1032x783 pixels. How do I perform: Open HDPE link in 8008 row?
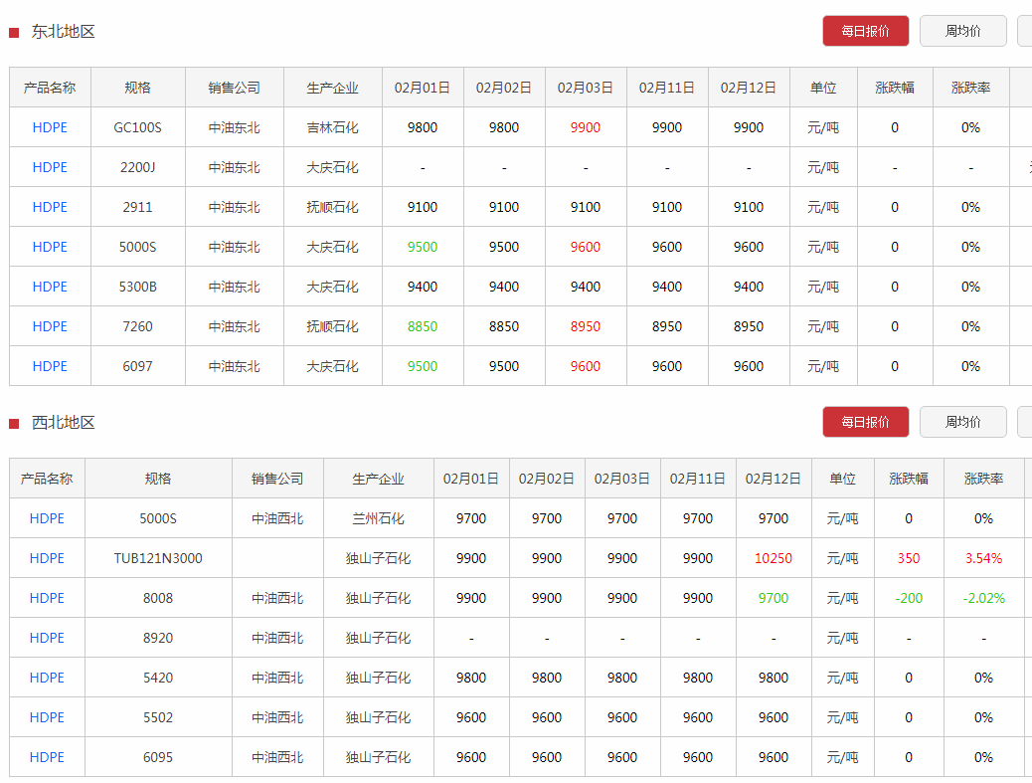(47, 598)
